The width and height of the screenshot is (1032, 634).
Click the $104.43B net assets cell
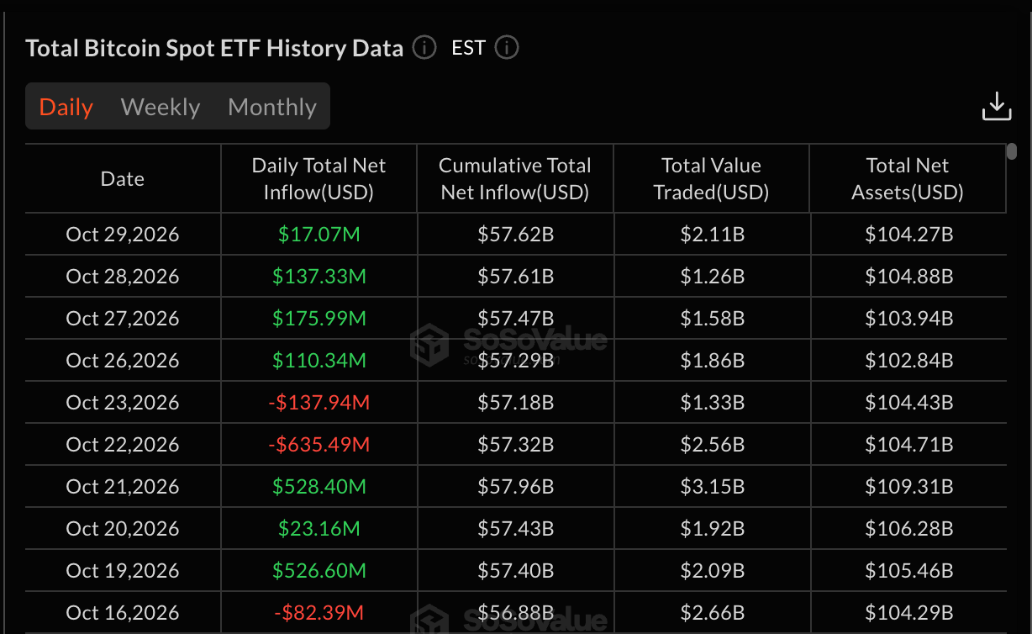[909, 402]
